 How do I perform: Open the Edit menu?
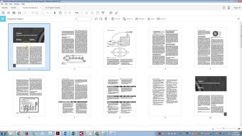[6, 4]
